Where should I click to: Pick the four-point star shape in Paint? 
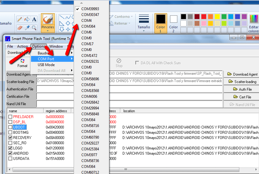(x=68, y=30)
